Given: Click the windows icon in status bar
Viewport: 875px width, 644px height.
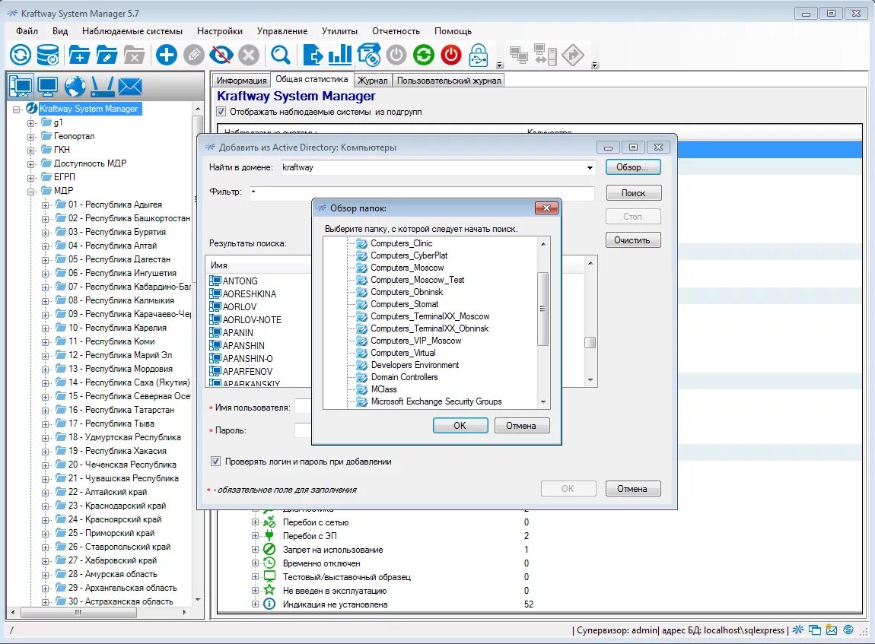Looking at the screenshot, I should click(815, 630).
